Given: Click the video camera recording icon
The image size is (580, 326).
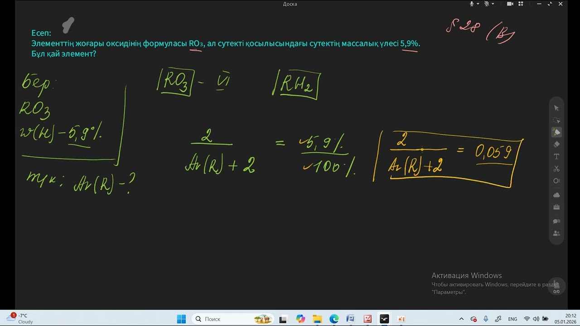Looking at the screenshot, I should (x=510, y=4).
